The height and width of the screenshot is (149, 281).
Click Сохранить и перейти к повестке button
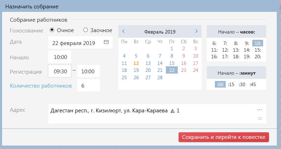(x=224, y=137)
